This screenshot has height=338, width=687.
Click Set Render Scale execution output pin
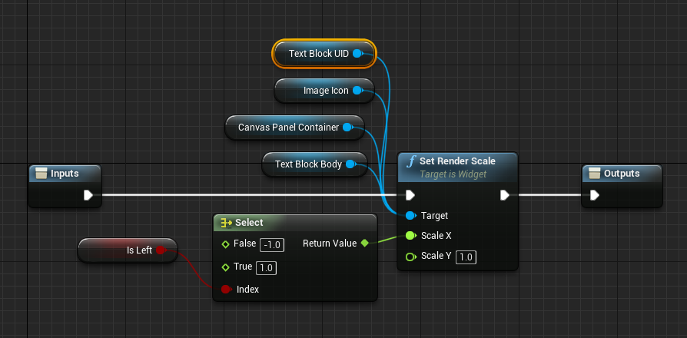pos(505,195)
